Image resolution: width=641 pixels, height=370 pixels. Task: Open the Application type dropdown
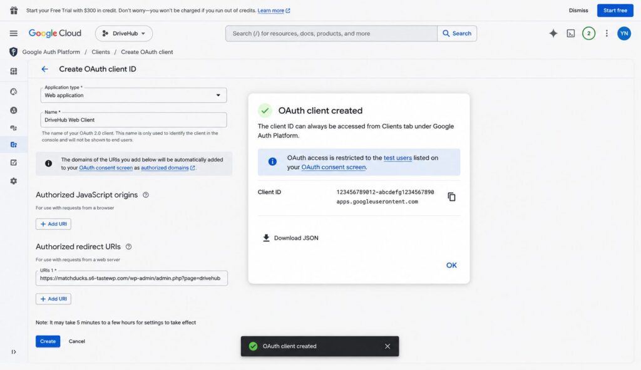[x=134, y=95]
